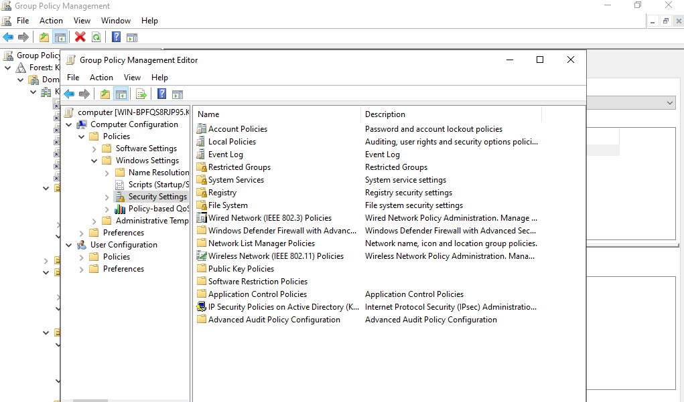The height and width of the screenshot is (402, 684).
Task: Open File menu in Group Policy Management window
Action: (23, 21)
